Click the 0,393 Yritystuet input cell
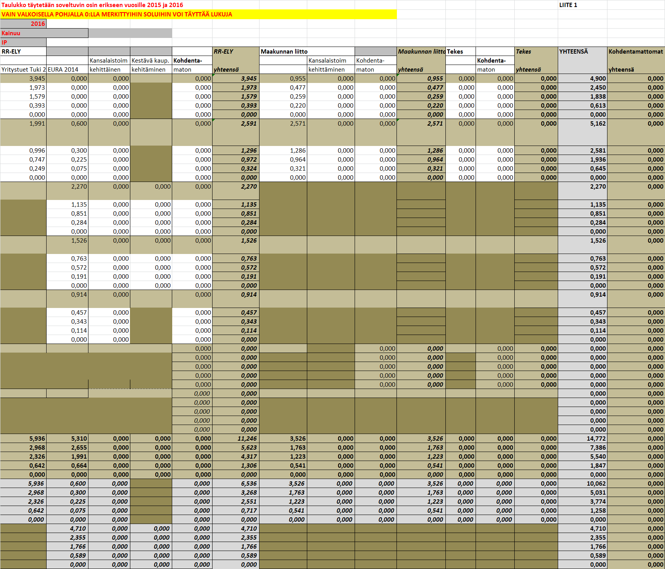This screenshot has height=569, width=665. coord(23,105)
